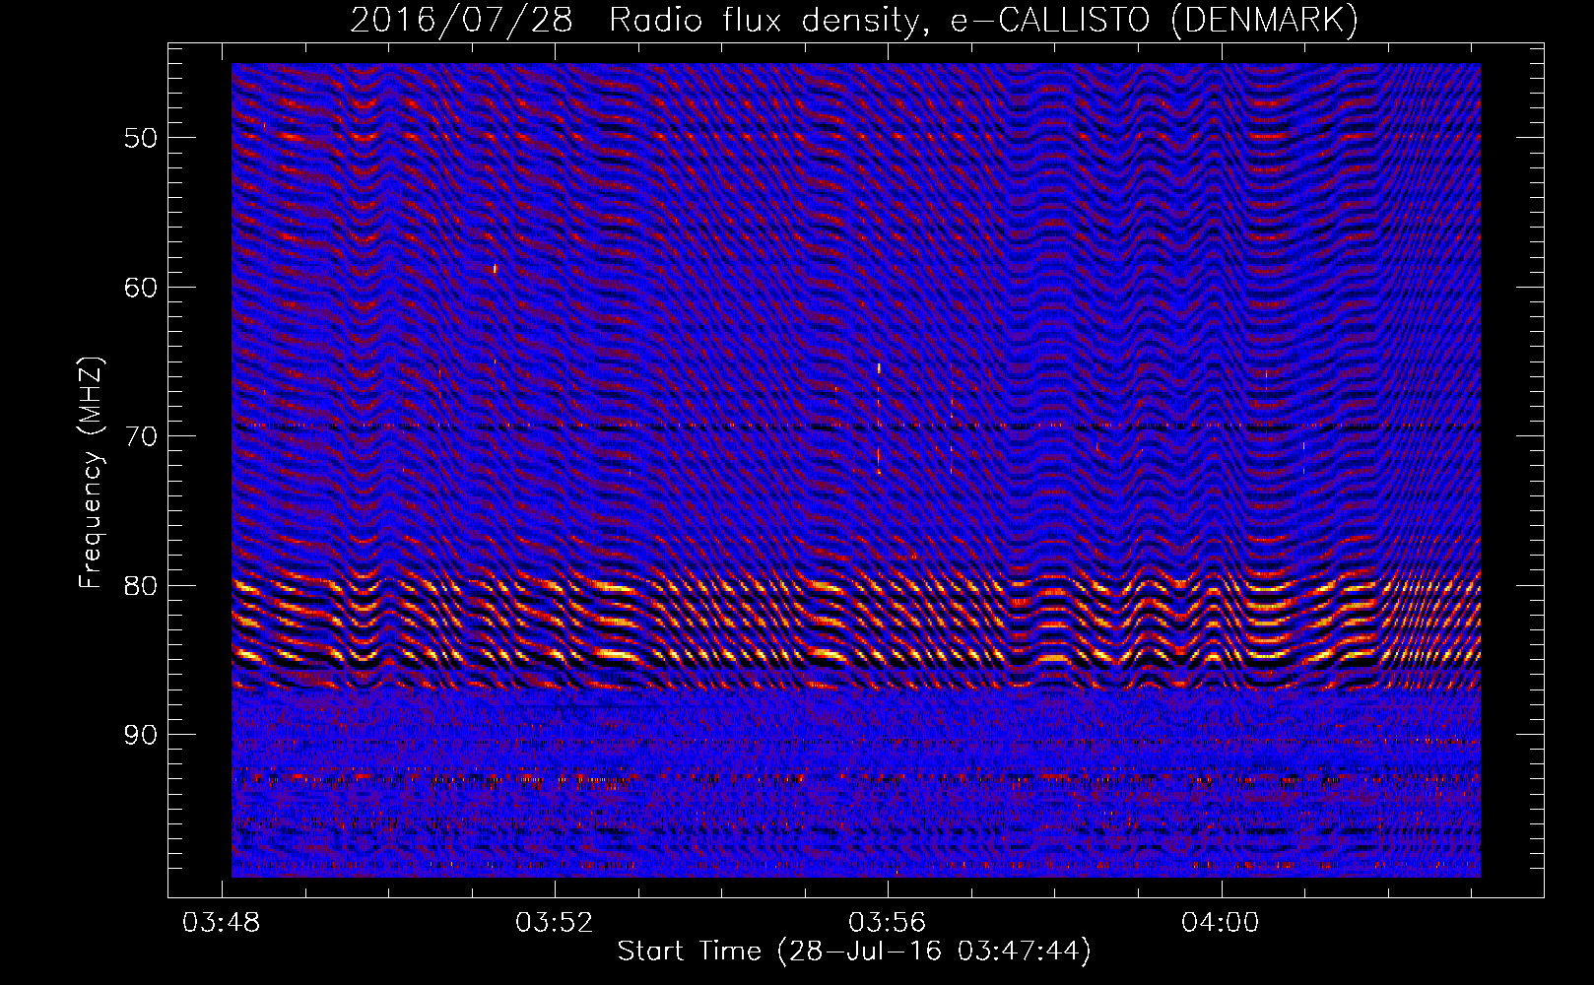
Task: Select the Frequency (MHZ) axis label
Action: tap(91, 473)
